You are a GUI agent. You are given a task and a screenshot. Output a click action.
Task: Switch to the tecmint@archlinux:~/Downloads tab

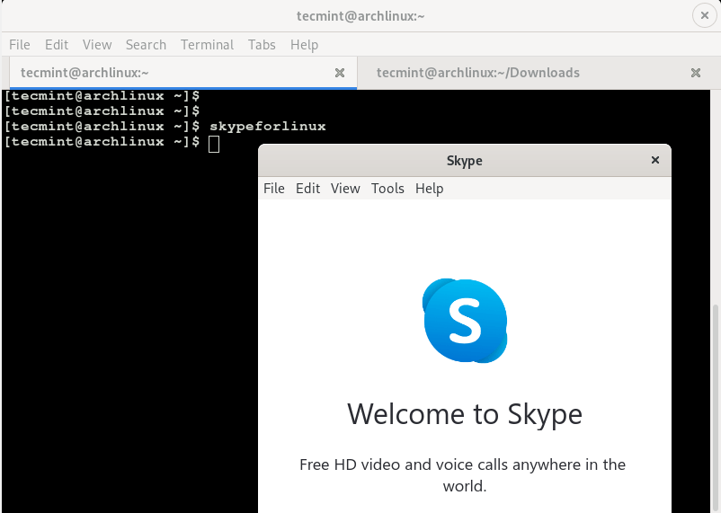tap(478, 73)
